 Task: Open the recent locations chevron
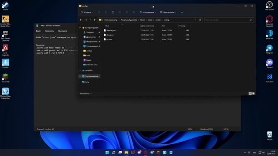coord(90,20)
